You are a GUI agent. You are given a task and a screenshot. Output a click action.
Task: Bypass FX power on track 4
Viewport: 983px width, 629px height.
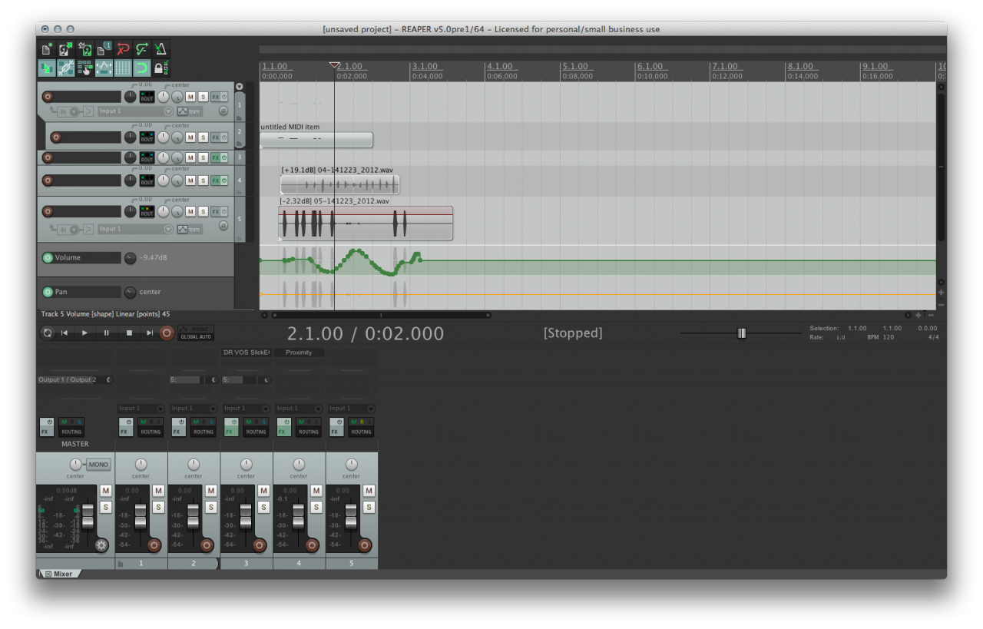224,180
